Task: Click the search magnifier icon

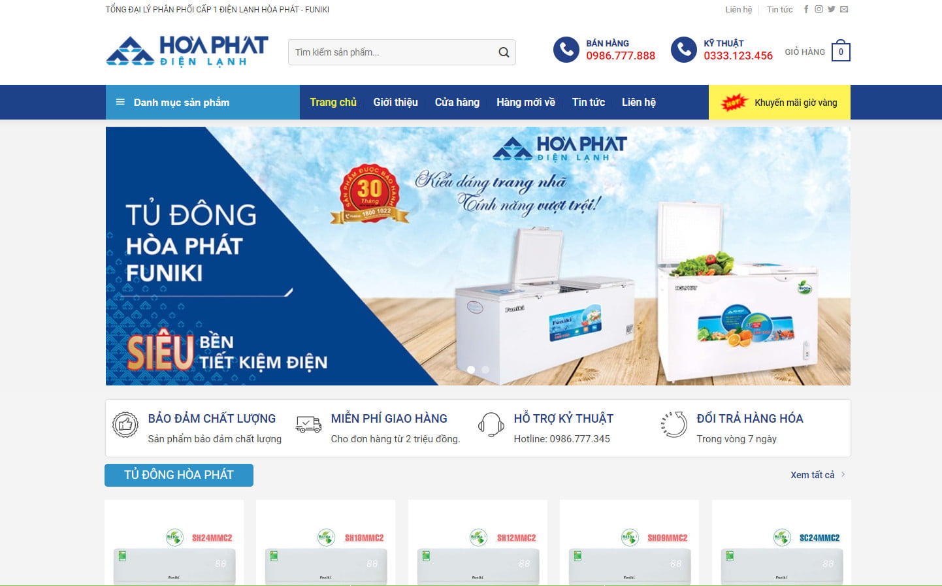Action: click(504, 52)
